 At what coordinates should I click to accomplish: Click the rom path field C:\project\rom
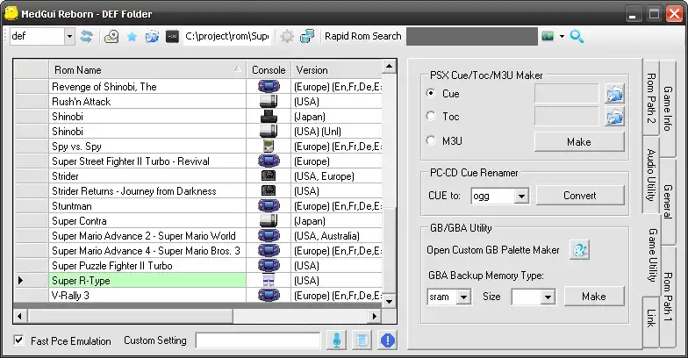point(226,37)
